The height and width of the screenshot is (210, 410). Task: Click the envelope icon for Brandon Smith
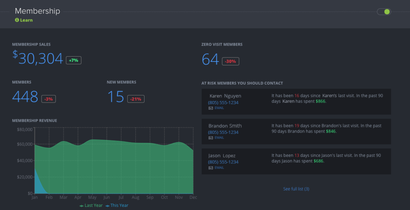pyautogui.click(x=211, y=138)
